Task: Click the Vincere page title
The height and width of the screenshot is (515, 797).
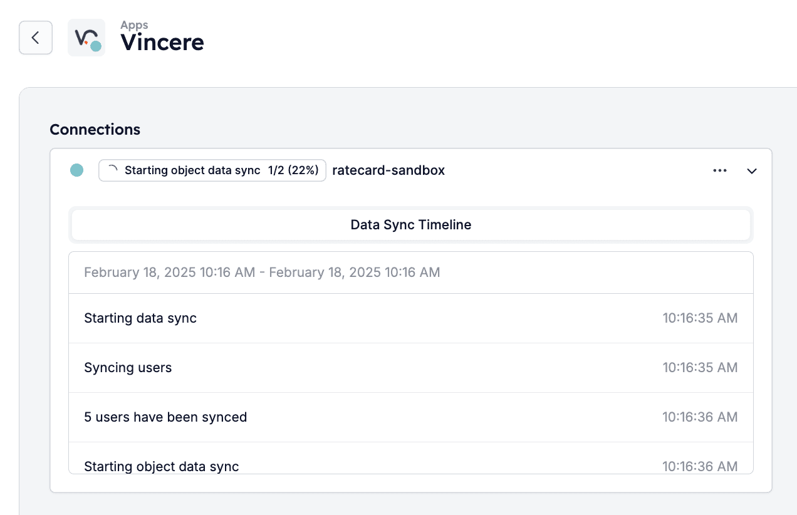Action: tap(162, 42)
